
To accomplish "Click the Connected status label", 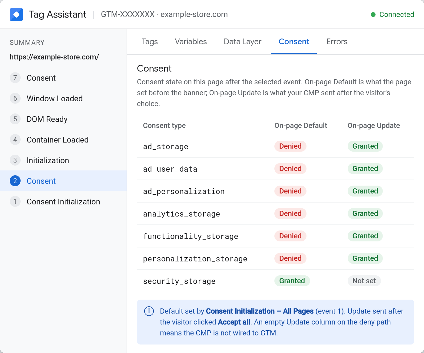I will (x=396, y=15).
